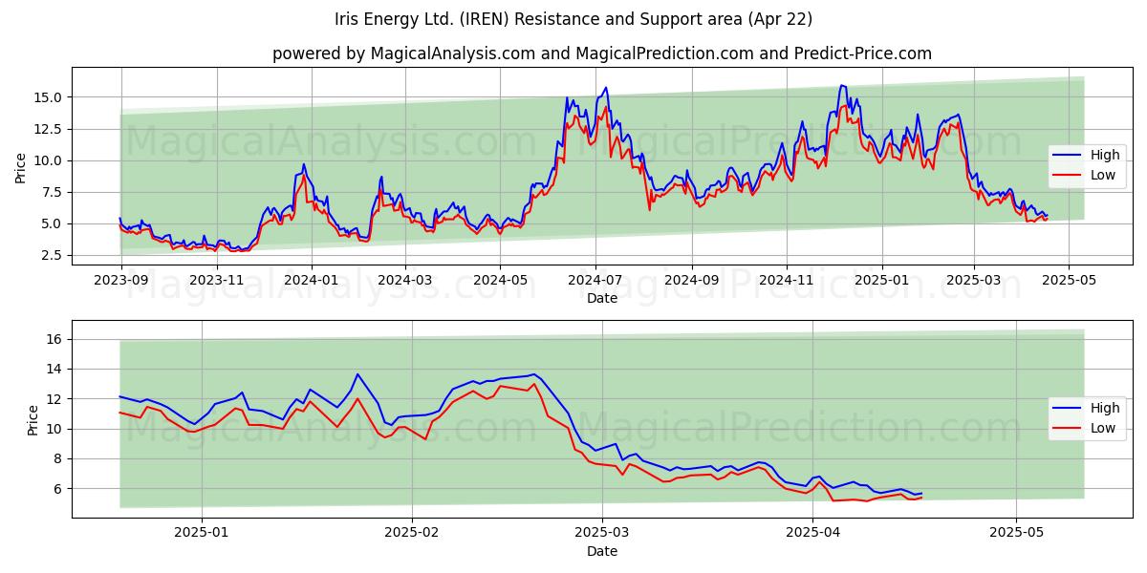The height and width of the screenshot is (573, 1147).
Task: Click the '2025-04' tick label on the lower x-axis
Action: (812, 533)
